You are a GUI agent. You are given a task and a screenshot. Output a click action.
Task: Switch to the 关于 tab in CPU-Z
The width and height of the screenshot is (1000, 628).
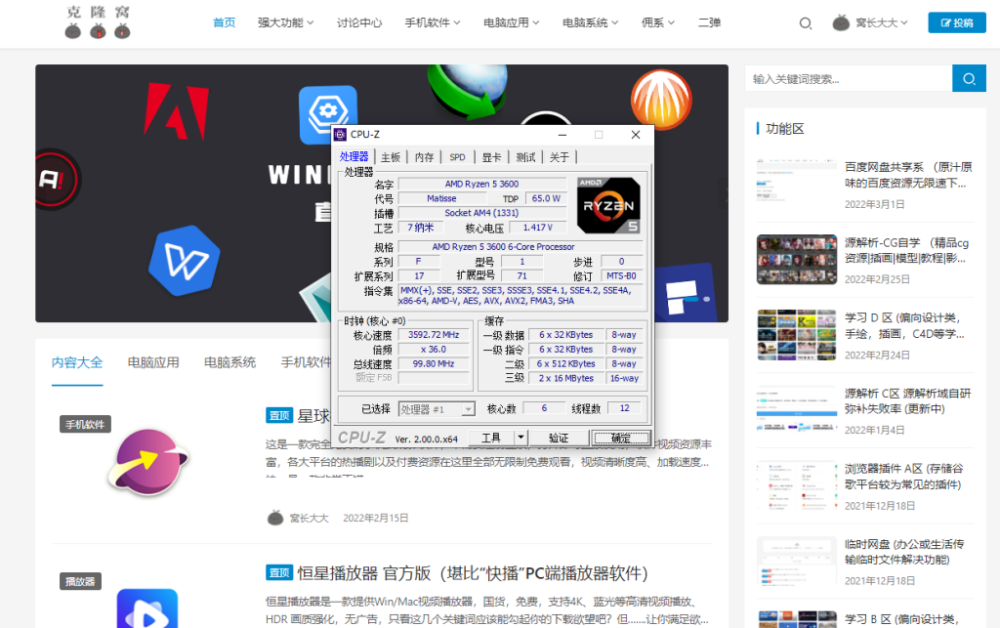coord(560,157)
